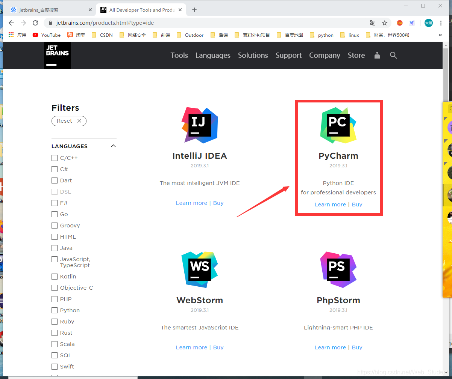This screenshot has height=379, width=452.
Task: Open the WebStorm product icon
Action: (200, 270)
